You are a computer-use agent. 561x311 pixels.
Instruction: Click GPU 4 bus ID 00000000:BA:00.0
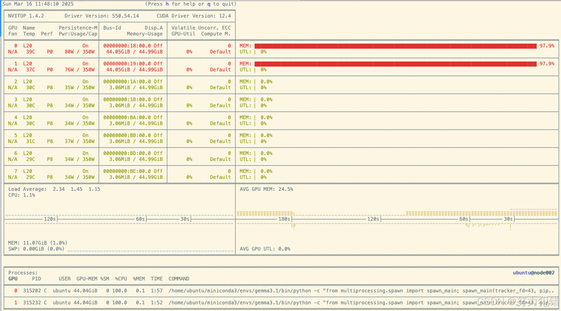click(127, 117)
